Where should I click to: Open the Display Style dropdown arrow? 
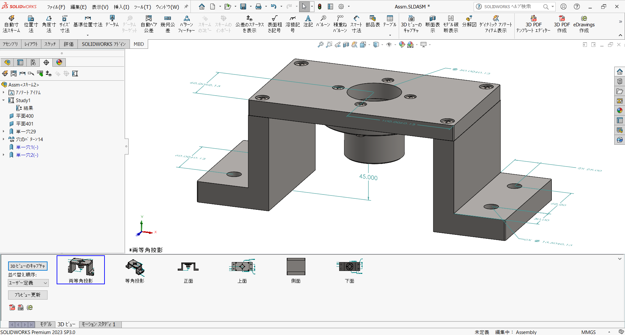click(x=382, y=45)
